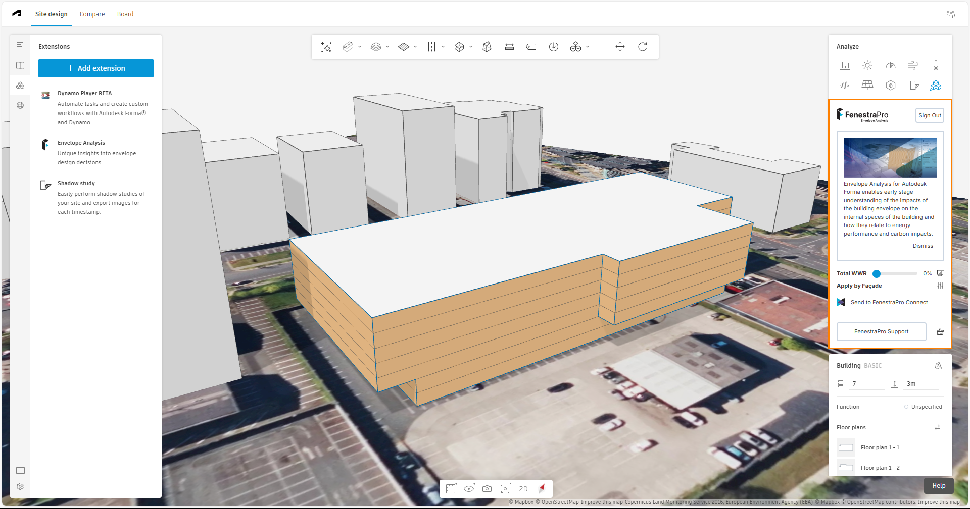Expand the floor-stack building dropdown
The width and height of the screenshot is (970, 509).
point(387,47)
